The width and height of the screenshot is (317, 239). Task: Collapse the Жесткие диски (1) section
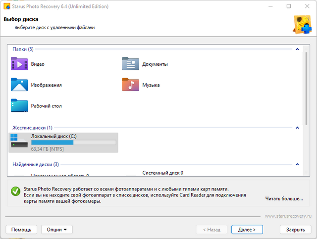297,128
